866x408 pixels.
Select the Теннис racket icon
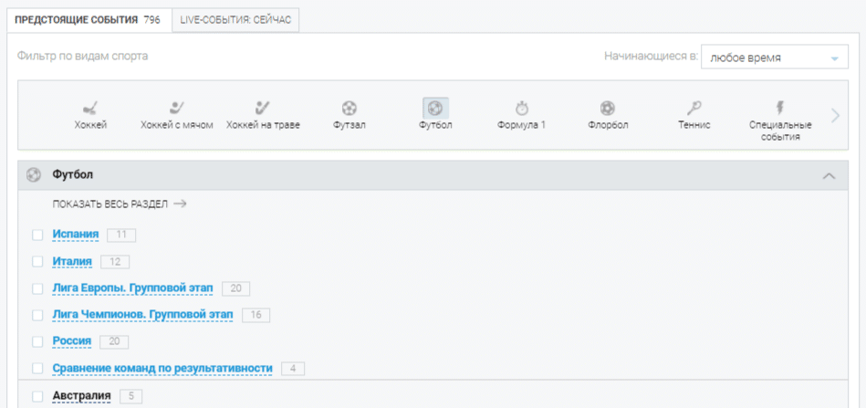694,108
